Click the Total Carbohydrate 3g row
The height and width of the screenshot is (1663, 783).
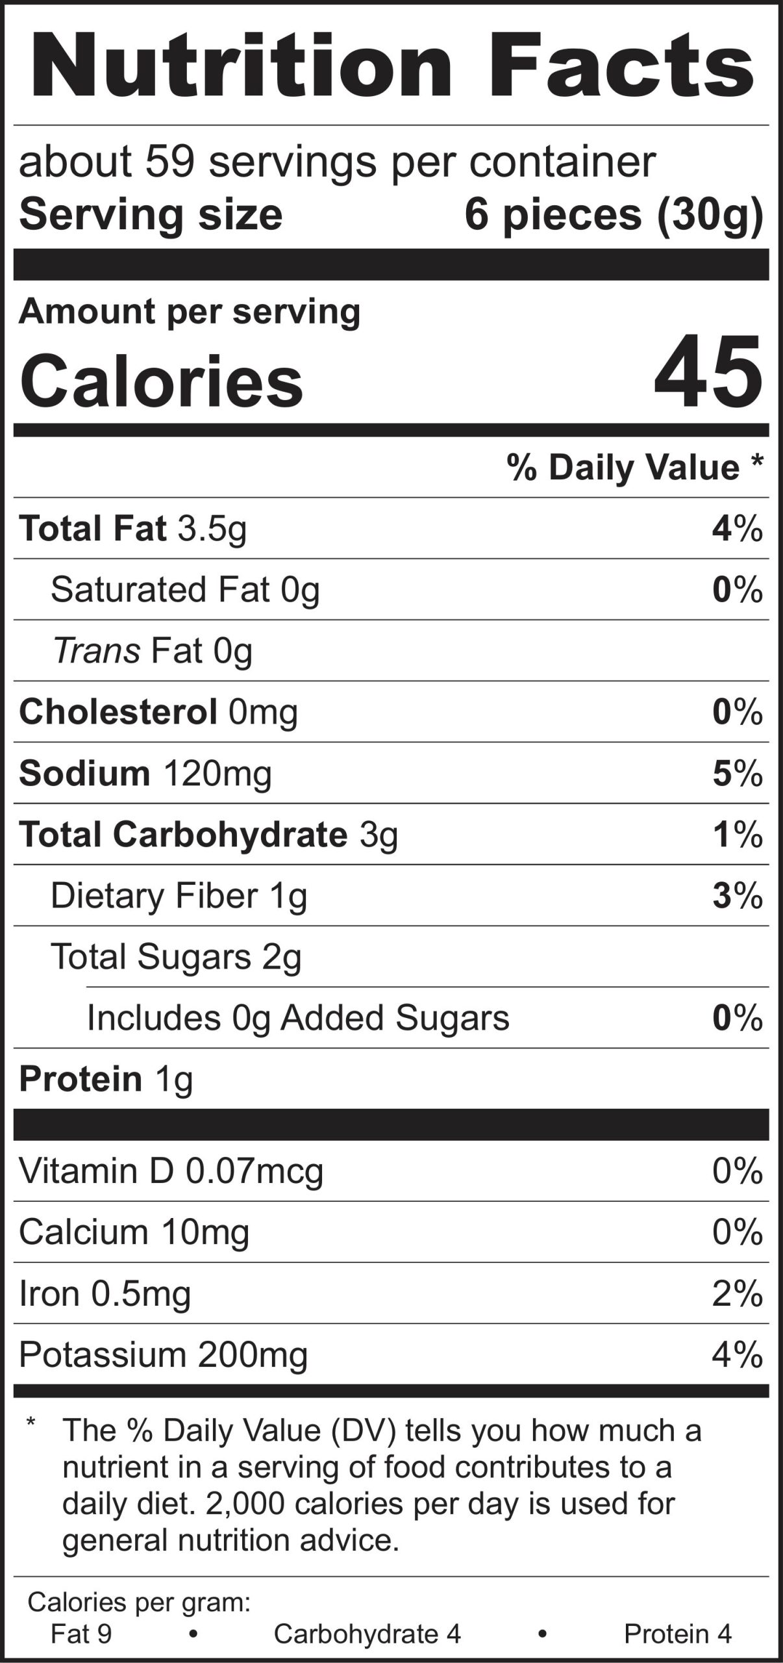pyautogui.click(x=208, y=835)
